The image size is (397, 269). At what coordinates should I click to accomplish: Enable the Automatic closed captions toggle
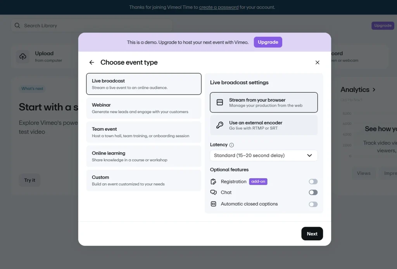(313, 203)
